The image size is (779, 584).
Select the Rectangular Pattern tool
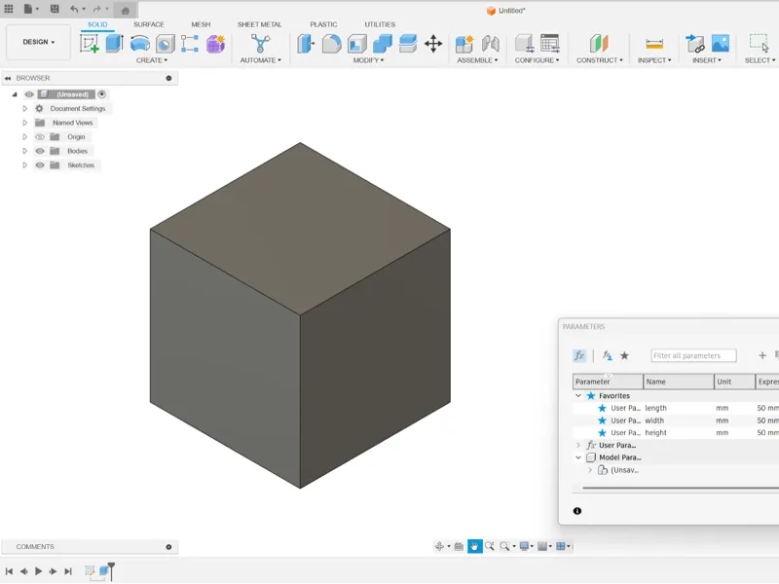coord(190,44)
